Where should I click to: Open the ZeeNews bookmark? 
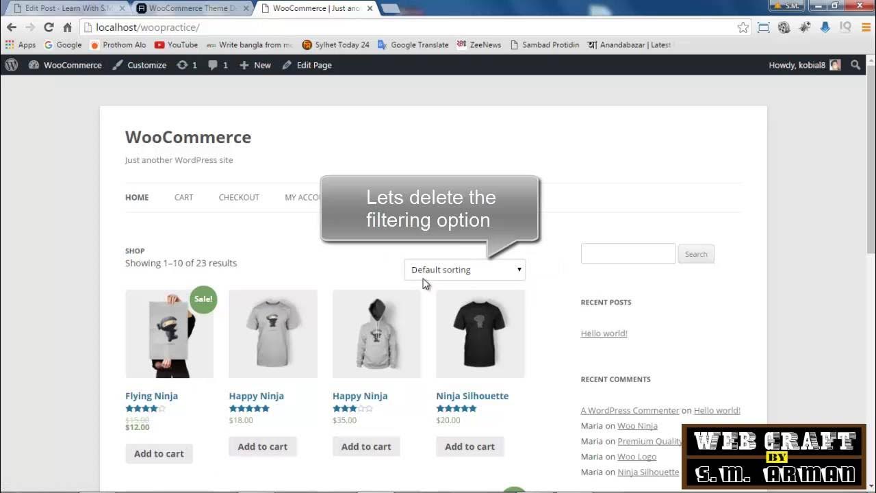(478, 45)
